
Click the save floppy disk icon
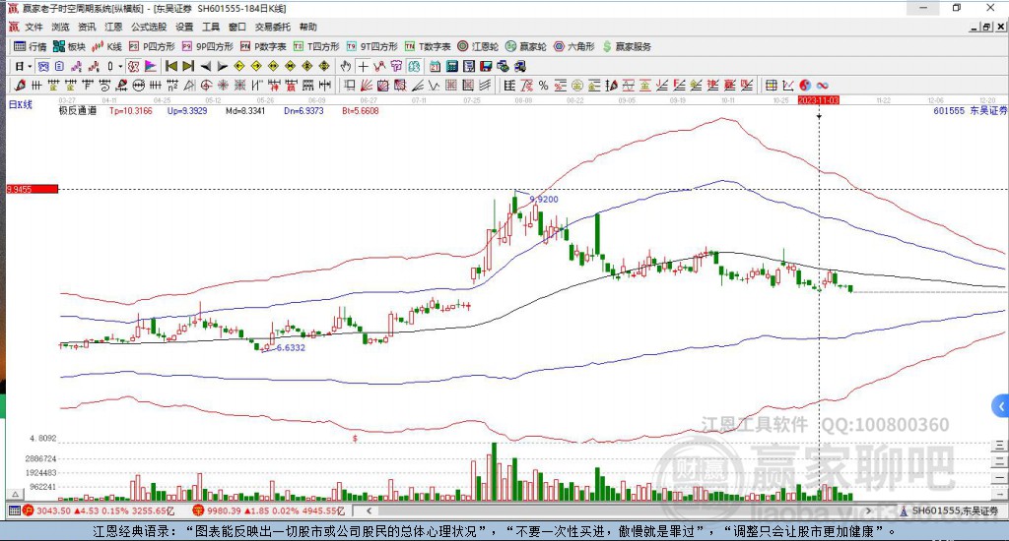pyautogui.click(x=486, y=66)
